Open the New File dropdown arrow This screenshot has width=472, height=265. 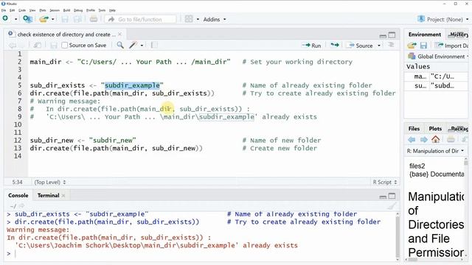pyautogui.click(x=15, y=19)
